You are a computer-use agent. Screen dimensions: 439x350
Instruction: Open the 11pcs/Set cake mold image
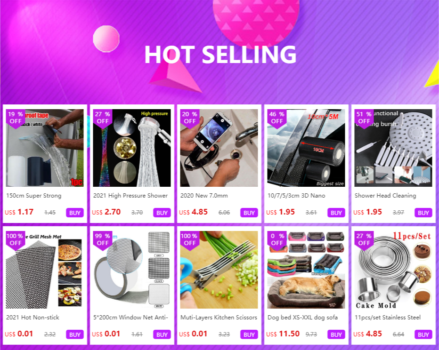pyautogui.click(x=393, y=270)
